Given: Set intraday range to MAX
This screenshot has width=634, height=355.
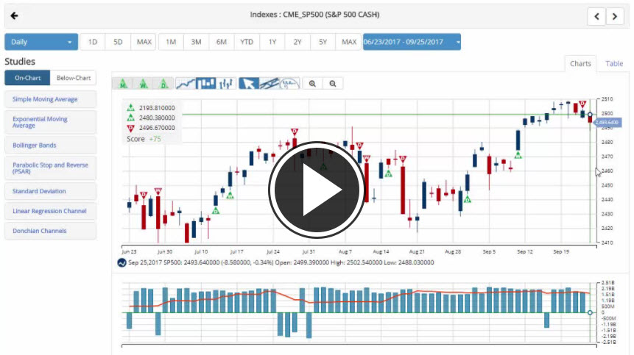Looking at the screenshot, I should 144,42.
